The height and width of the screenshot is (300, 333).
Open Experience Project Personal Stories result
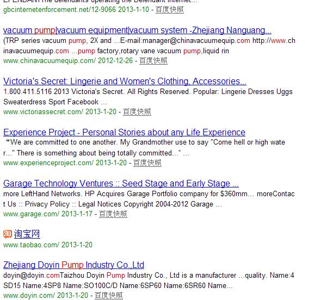(124, 133)
